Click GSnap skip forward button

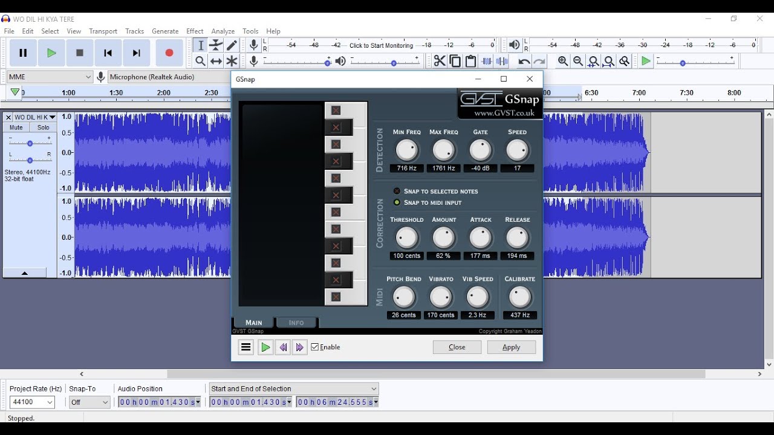point(299,347)
